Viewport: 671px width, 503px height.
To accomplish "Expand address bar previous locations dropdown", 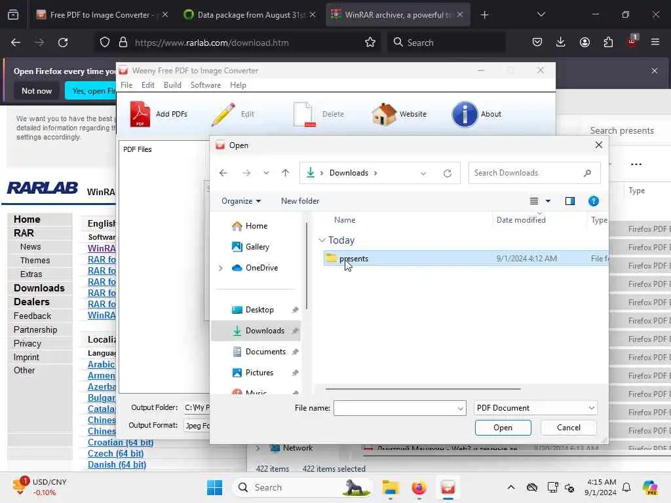I will (423, 173).
